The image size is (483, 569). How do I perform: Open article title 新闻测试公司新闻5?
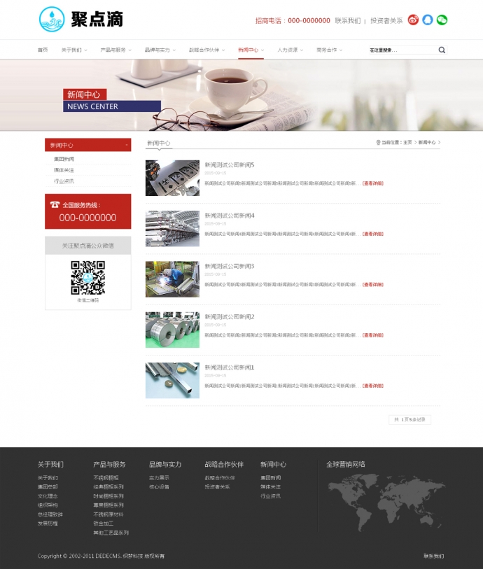coord(230,164)
